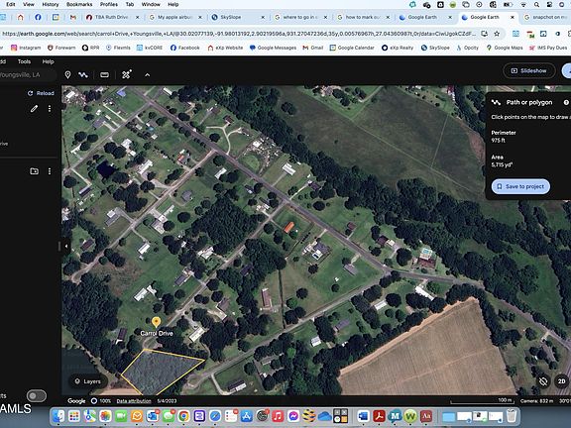
Task: Click the pinned Gmail tab icon
Action: coord(72,17)
